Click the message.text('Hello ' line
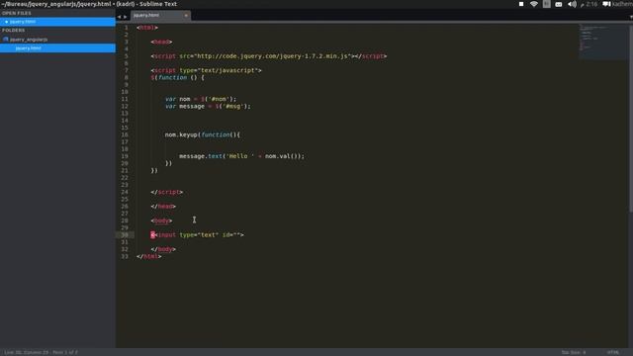Viewport: 633px width, 356px height. [x=241, y=156]
